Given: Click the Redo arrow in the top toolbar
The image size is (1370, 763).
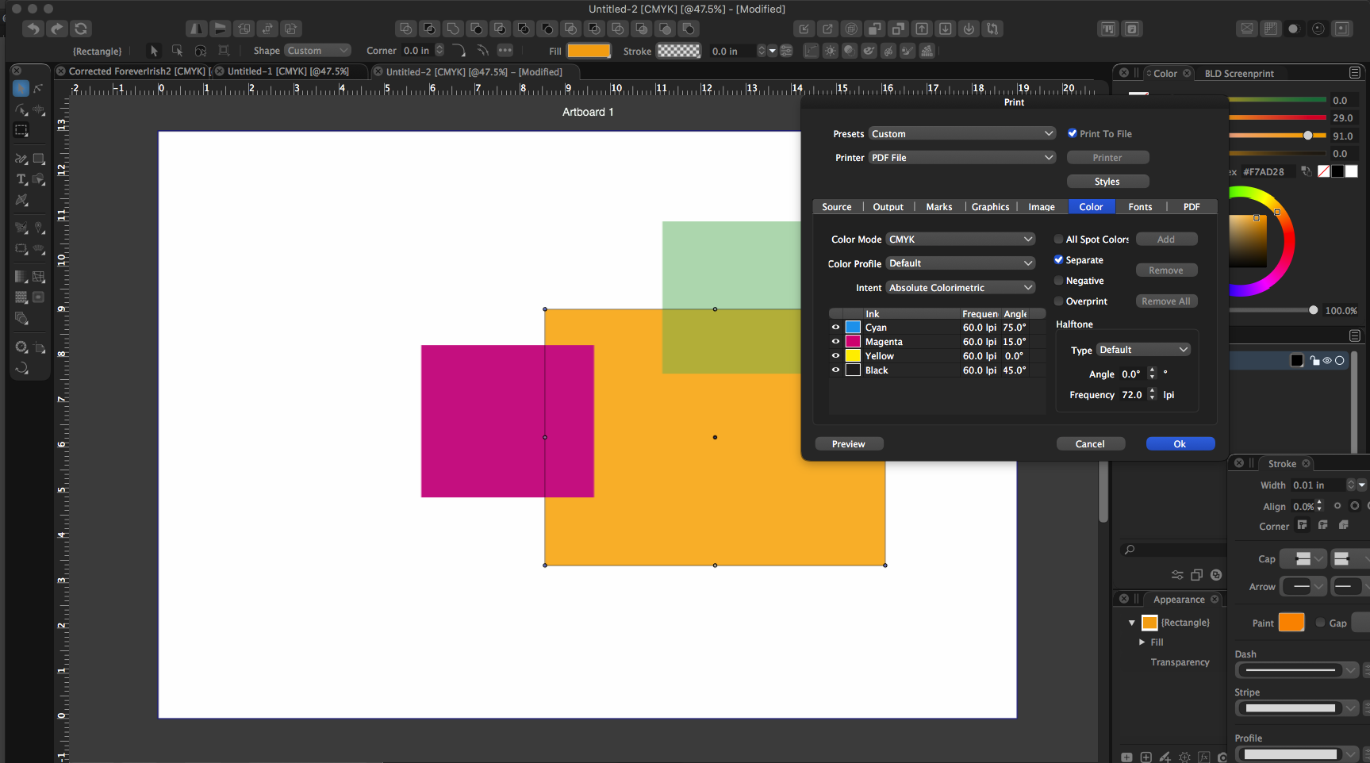Looking at the screenshot, I should point(57,29).
